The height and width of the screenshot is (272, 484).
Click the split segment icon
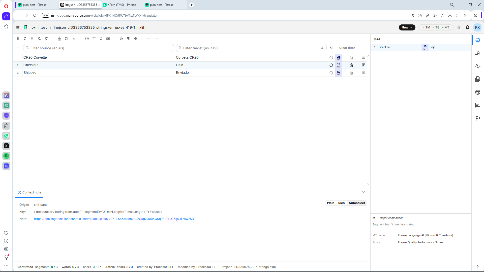point(94,39)
